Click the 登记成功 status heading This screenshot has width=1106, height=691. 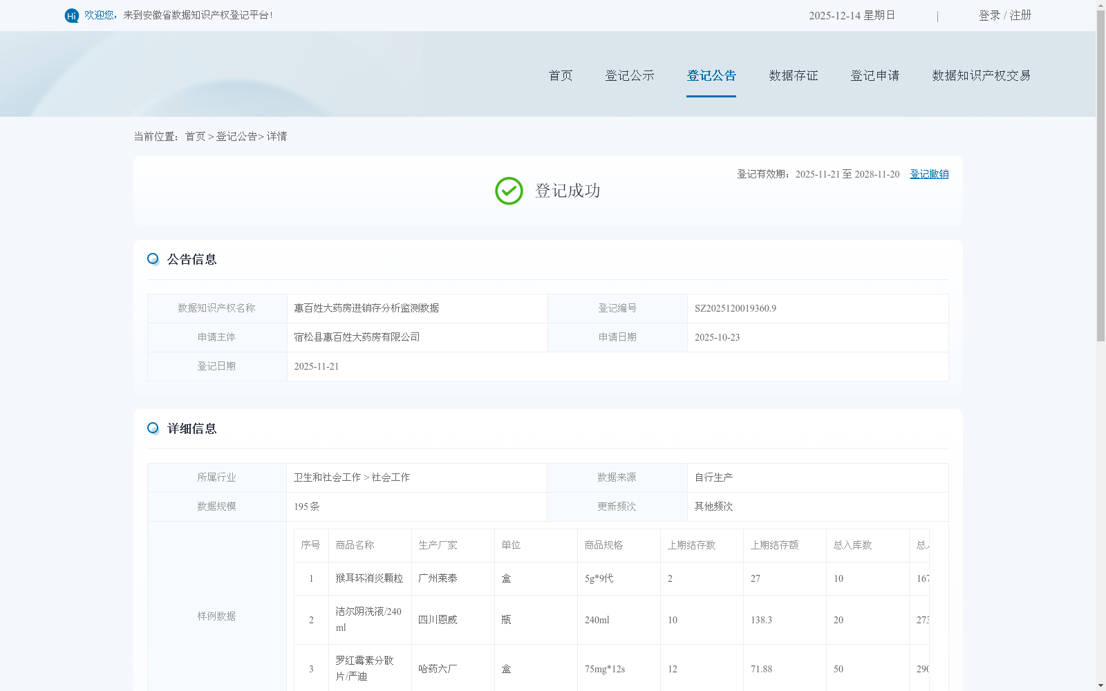point(568,191)
